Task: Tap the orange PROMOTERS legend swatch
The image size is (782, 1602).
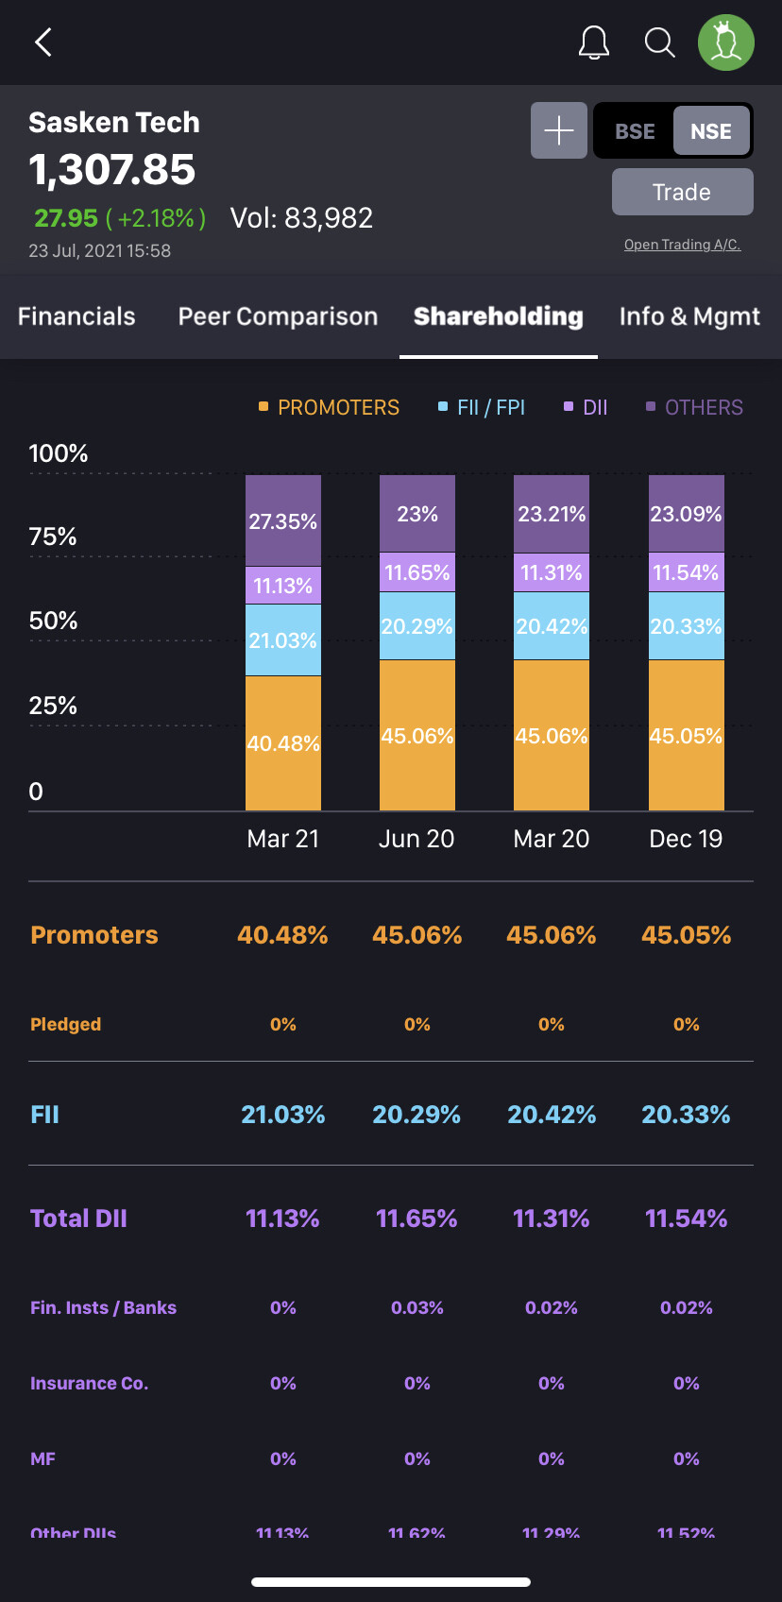Action: (263, 407)
